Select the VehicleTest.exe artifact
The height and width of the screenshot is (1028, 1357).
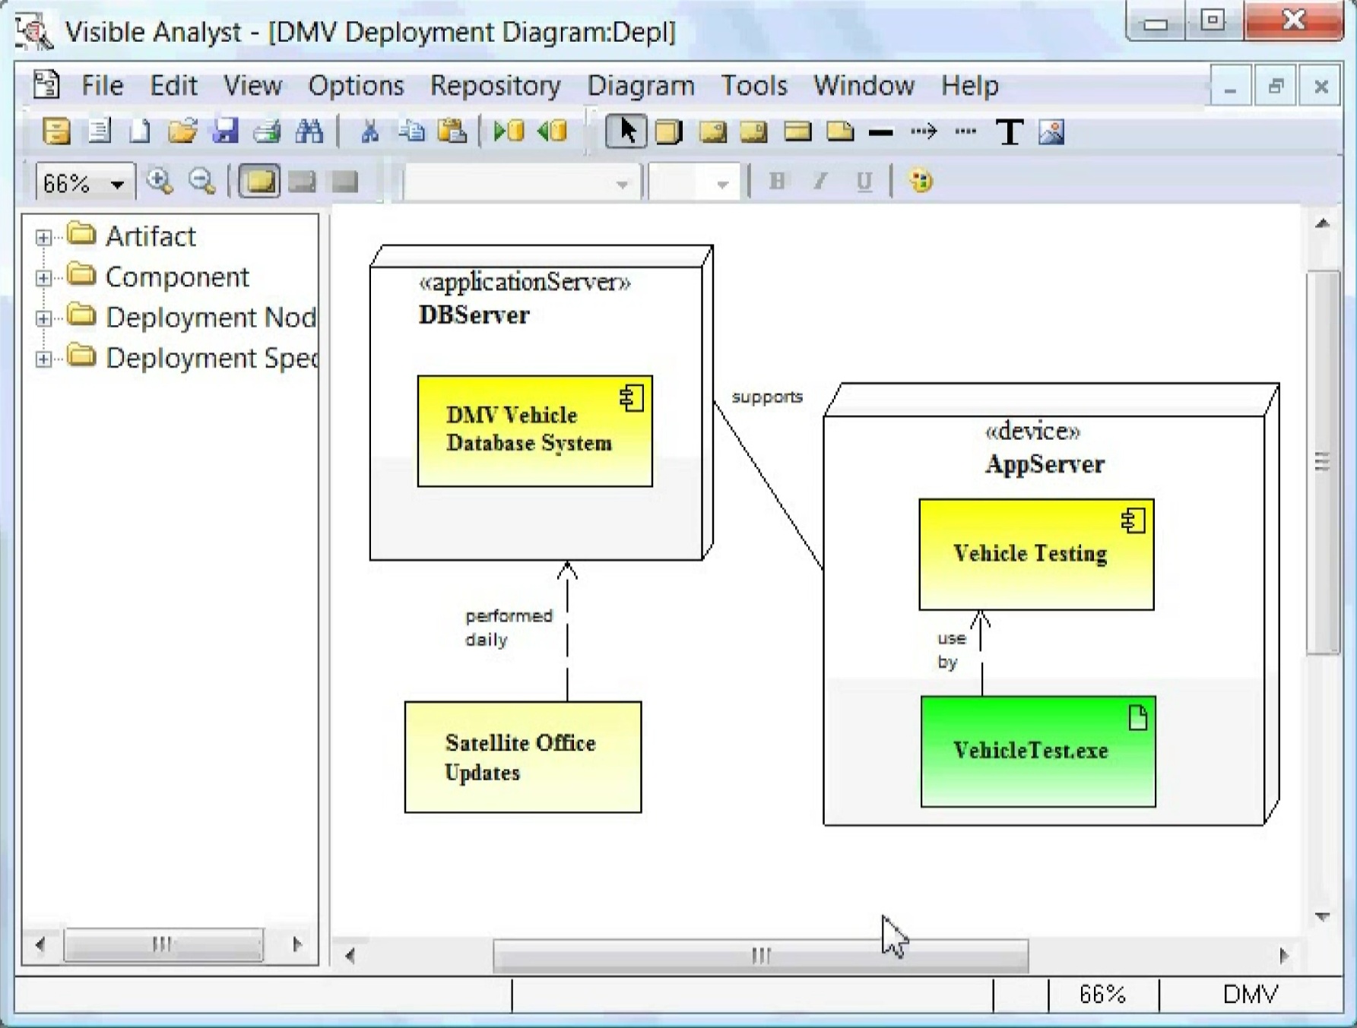pyautogui.click(x=1038, y=751)
